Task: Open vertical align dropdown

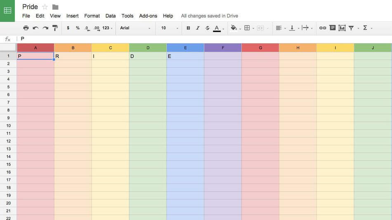Action: pyautogui.click(x=292, y=28)
